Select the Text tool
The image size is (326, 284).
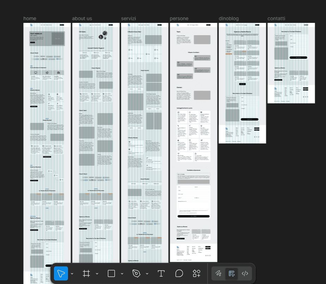pos(161,273)
